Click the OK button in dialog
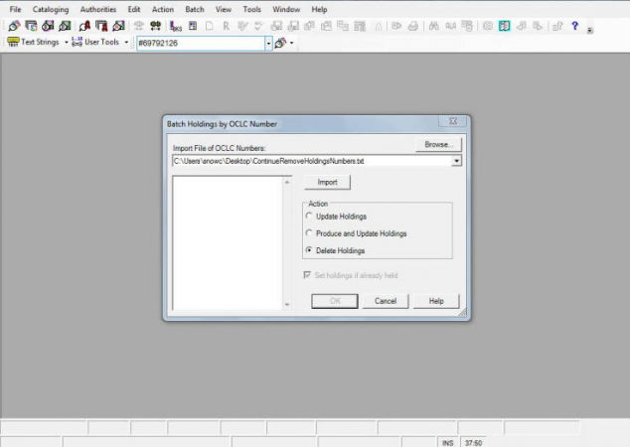This screenshot has height=447, width=630. point(335,301)
